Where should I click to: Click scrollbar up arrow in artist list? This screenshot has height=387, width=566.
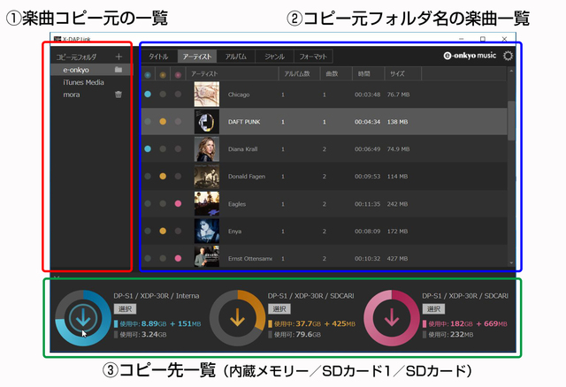pyautogui.click(x=511, y=71)
